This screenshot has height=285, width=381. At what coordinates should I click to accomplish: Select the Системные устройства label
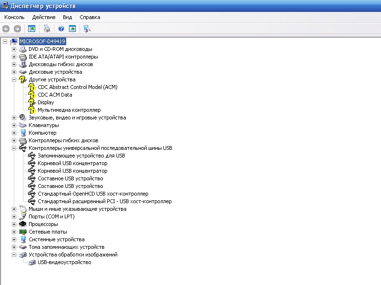pos(57,239)
